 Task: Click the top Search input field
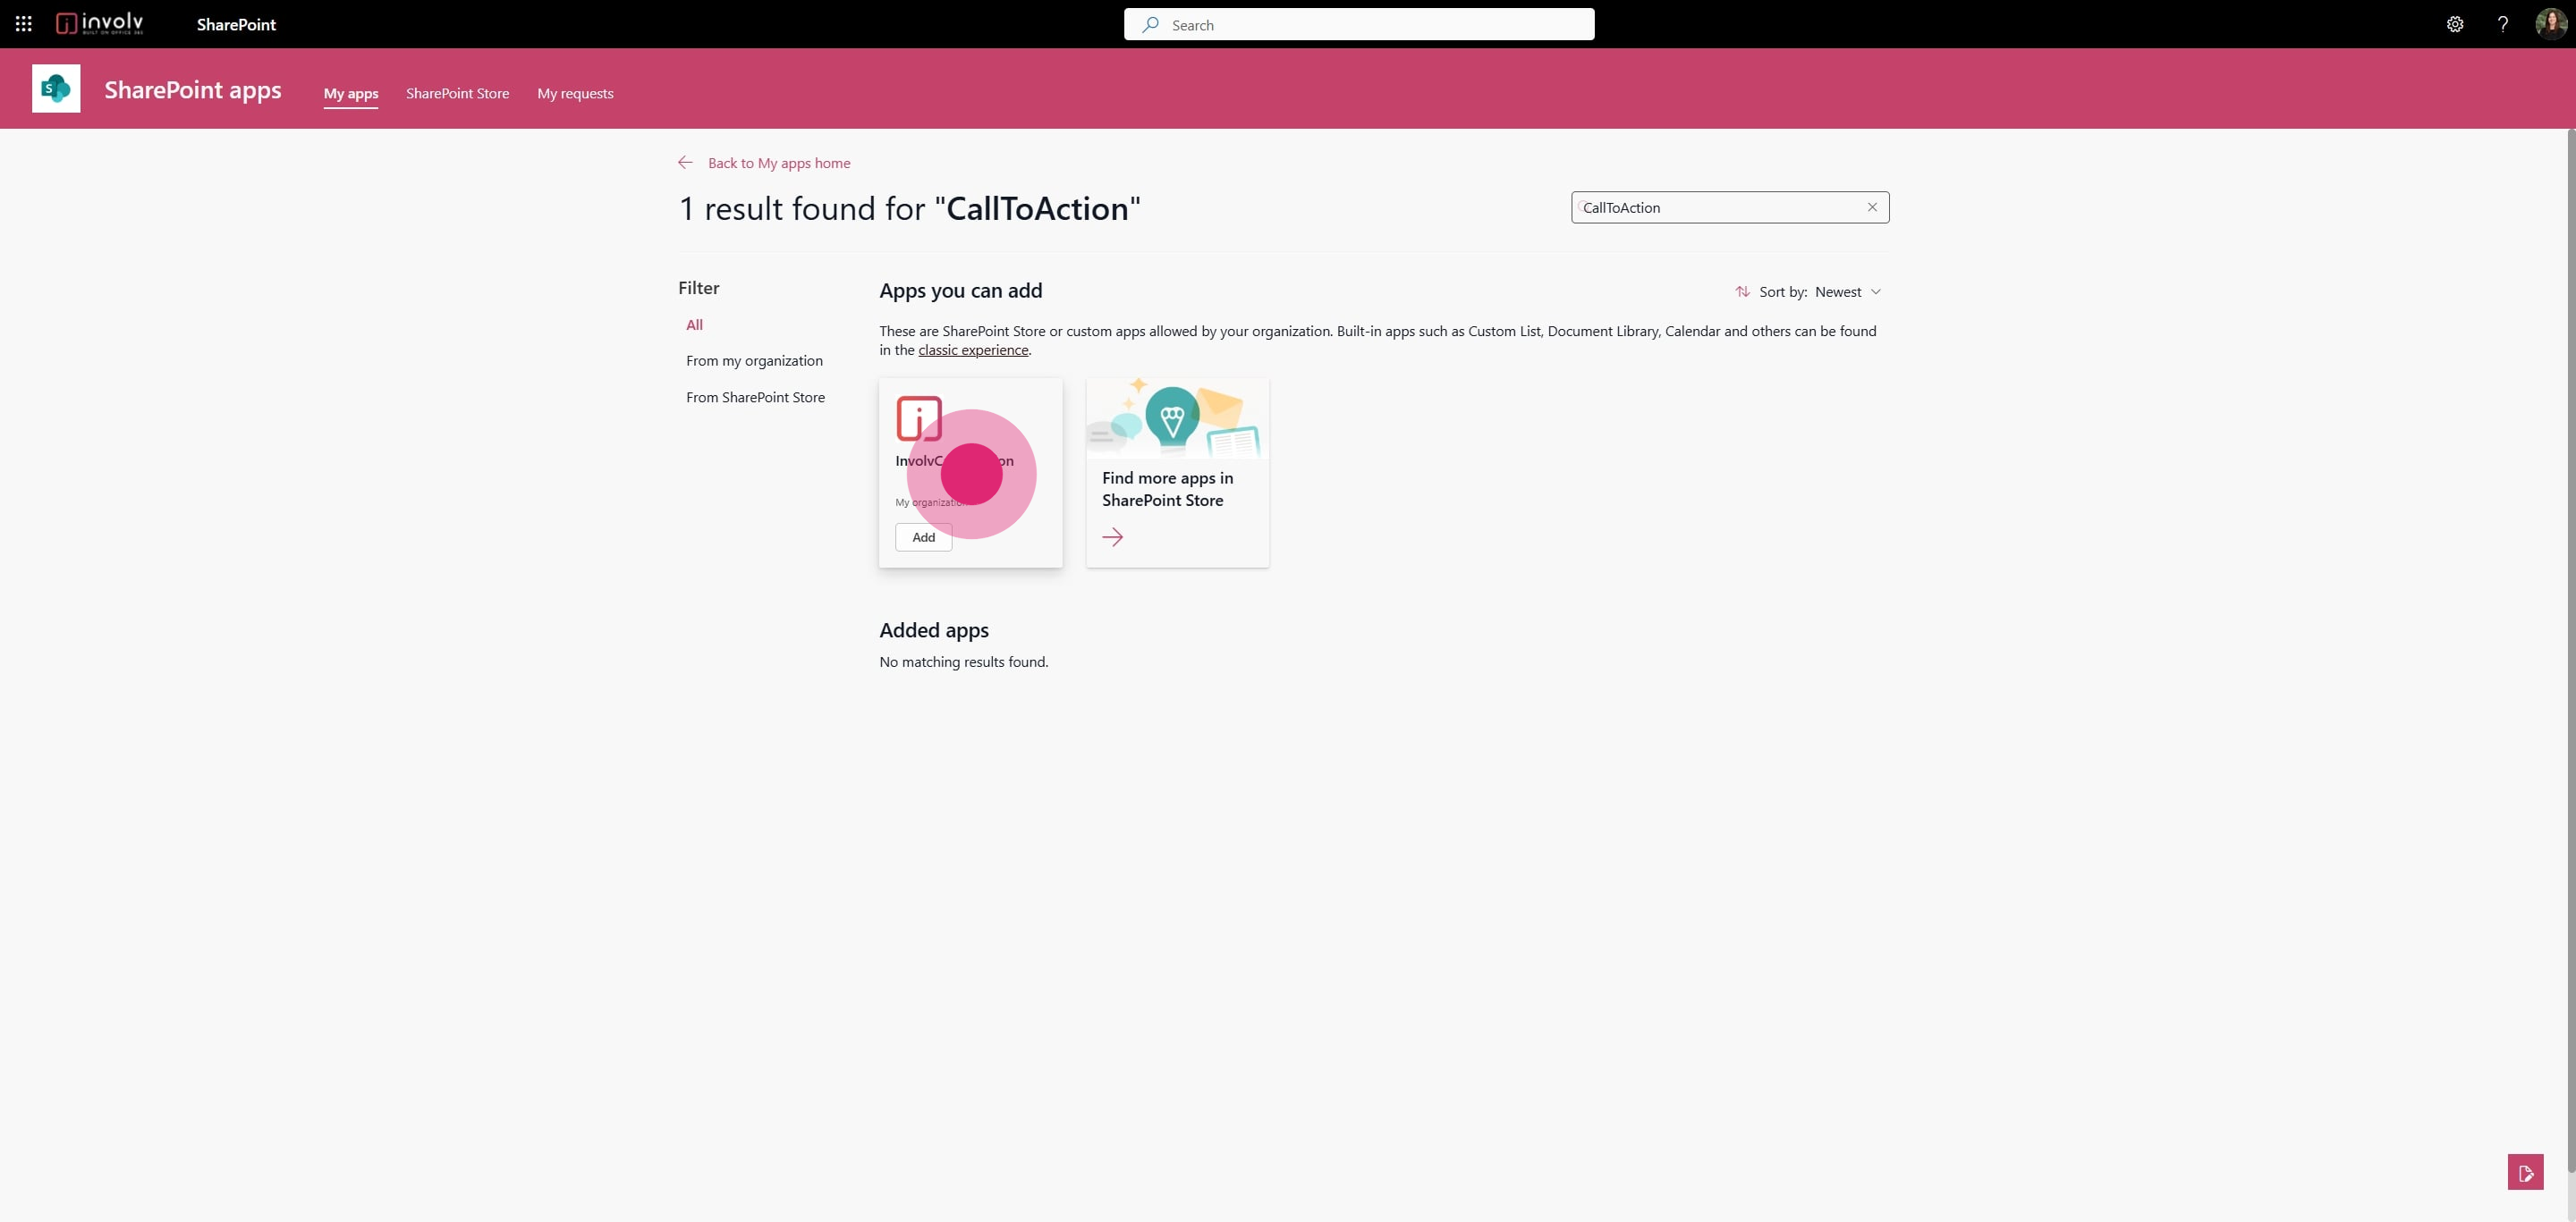(1370, 25)
